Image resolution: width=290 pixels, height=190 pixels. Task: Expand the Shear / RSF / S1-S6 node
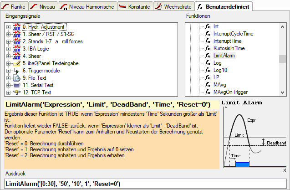8,34
